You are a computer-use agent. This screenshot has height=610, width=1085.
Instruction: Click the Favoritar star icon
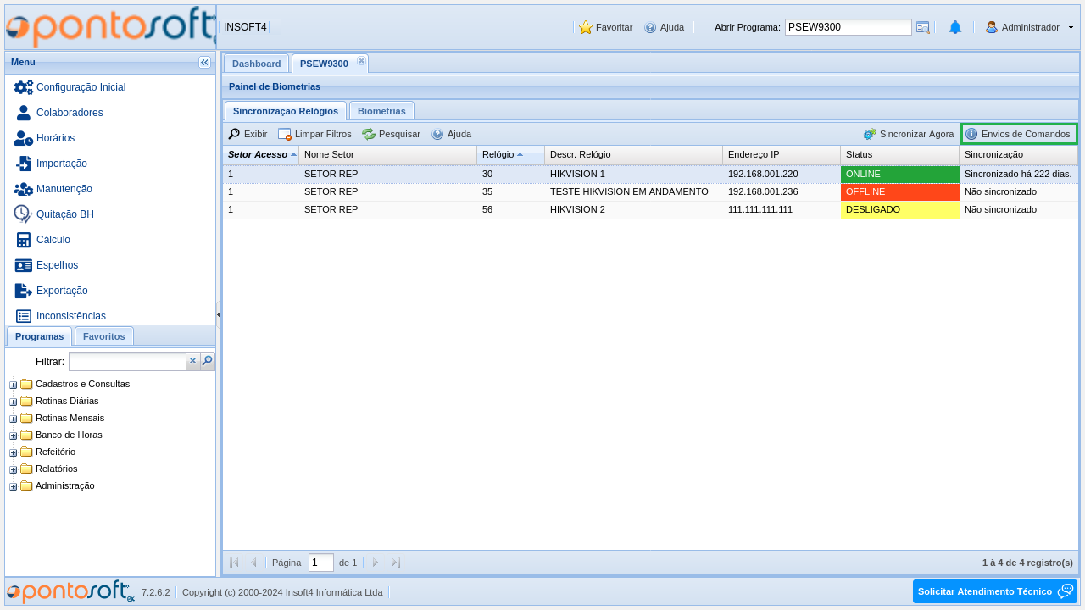click(x=586, y=27)
